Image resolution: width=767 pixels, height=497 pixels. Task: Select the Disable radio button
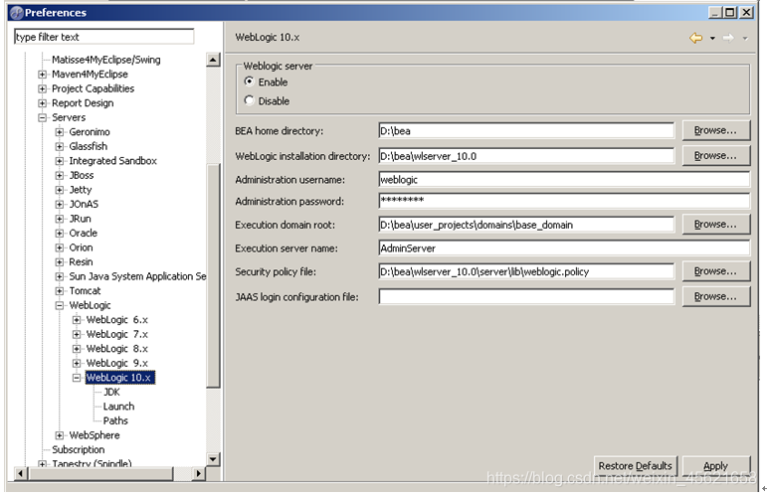[249, 100]
